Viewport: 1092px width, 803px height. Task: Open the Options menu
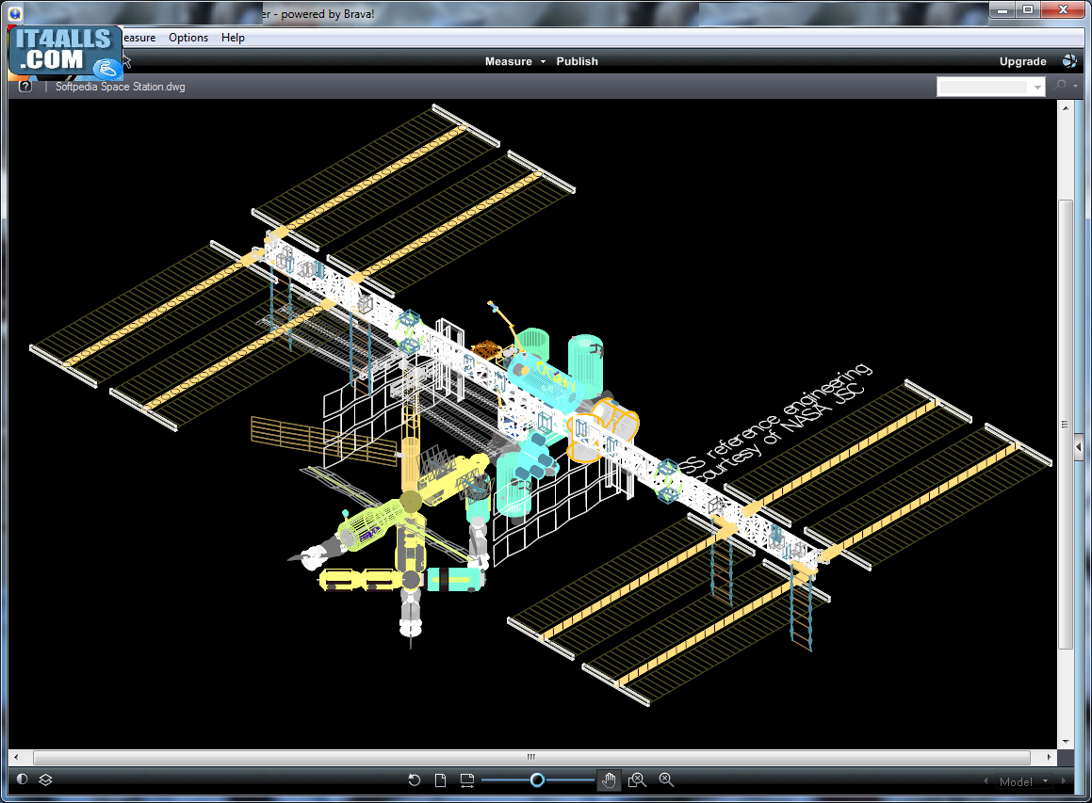pos(187,37)
